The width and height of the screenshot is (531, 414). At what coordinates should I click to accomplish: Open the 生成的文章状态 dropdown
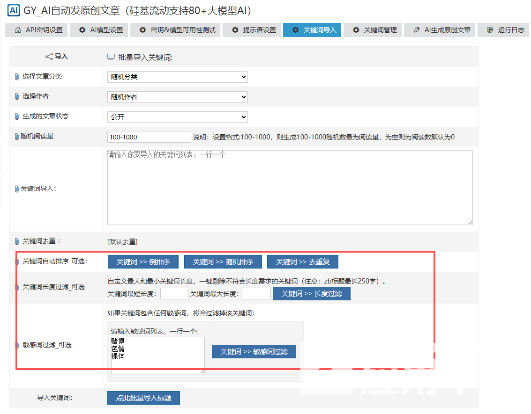pos(177,117)
